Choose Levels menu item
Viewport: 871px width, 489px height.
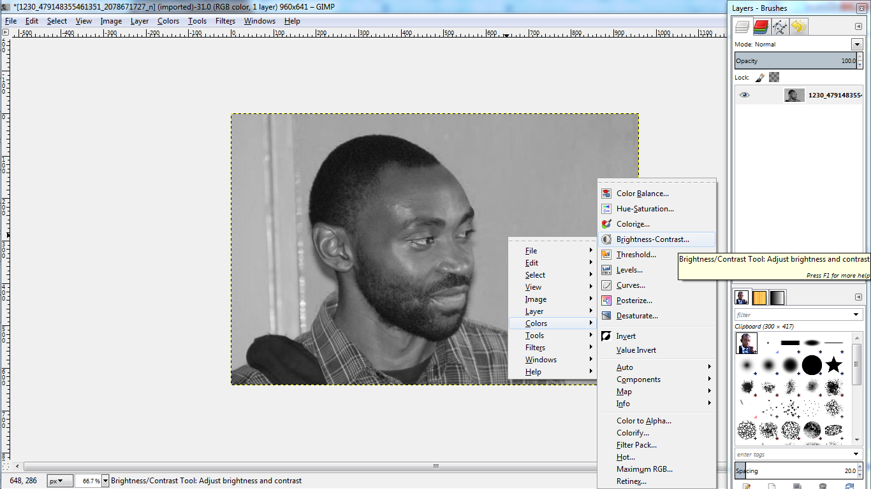(x=657, y=270)
